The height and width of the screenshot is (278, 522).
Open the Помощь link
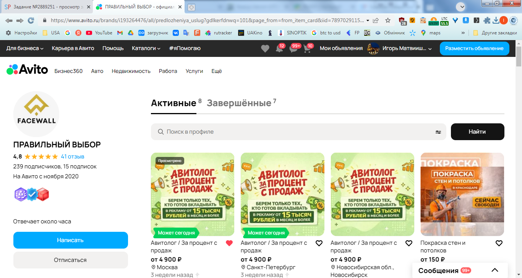[x=113, y=48]
